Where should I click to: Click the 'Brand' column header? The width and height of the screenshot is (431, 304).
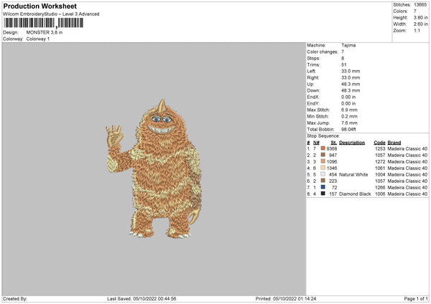tap(394, 143)
